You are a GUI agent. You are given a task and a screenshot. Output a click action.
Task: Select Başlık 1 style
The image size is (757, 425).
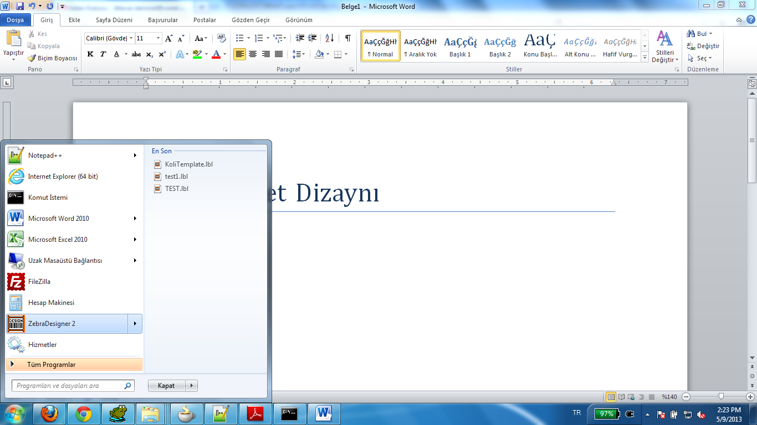coord(460,46)
